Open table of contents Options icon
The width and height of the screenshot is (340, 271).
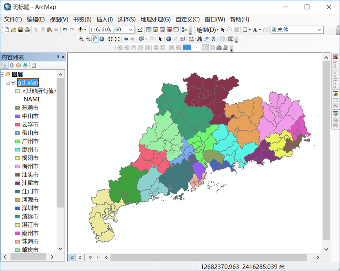click(x=34, y=65)
